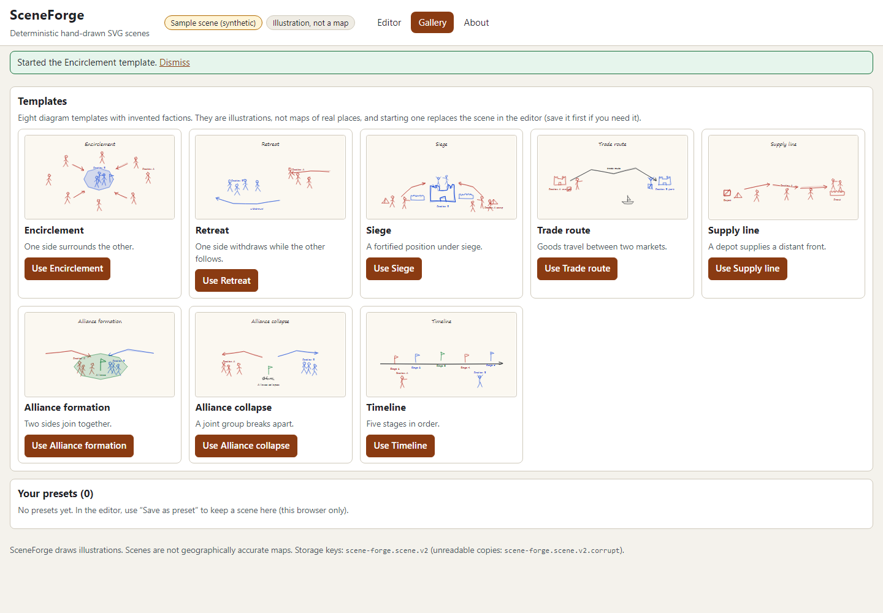Click the "A fortified position under siege." text
Viewport: 883px width, 613px height.
point(424,246)
